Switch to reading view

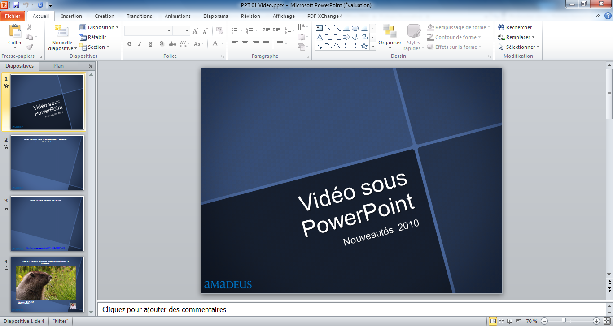(510, 321)
